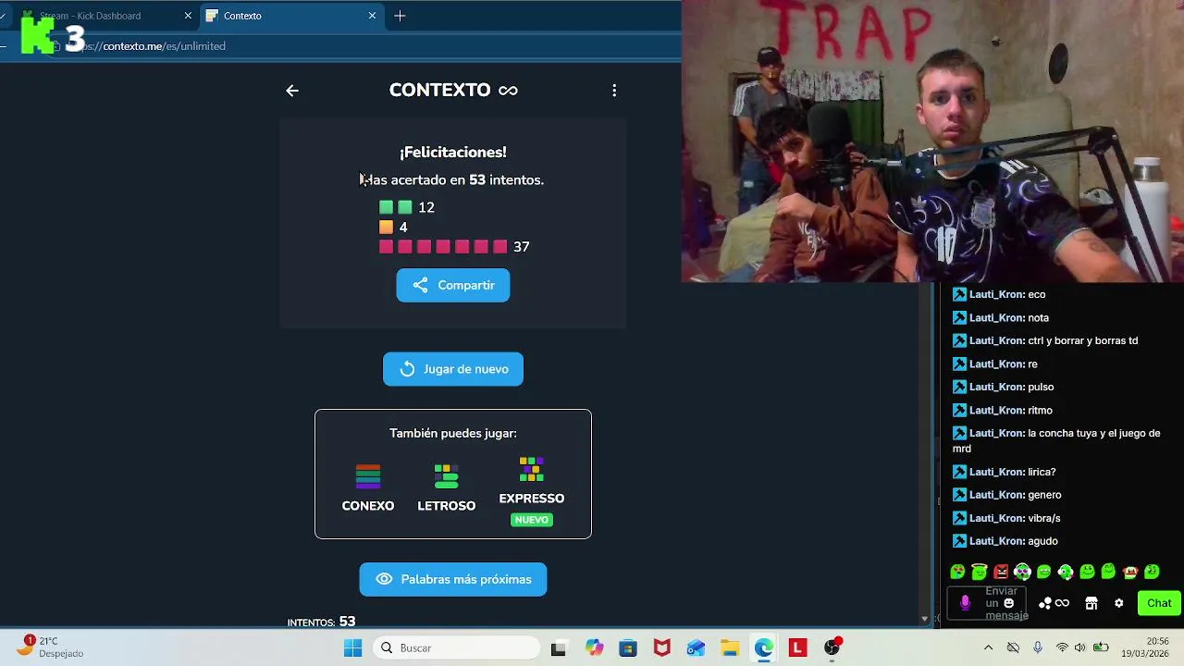Open File Explorer from the taskbar
The image size is (1184, 666).
(x=730, y=648)
